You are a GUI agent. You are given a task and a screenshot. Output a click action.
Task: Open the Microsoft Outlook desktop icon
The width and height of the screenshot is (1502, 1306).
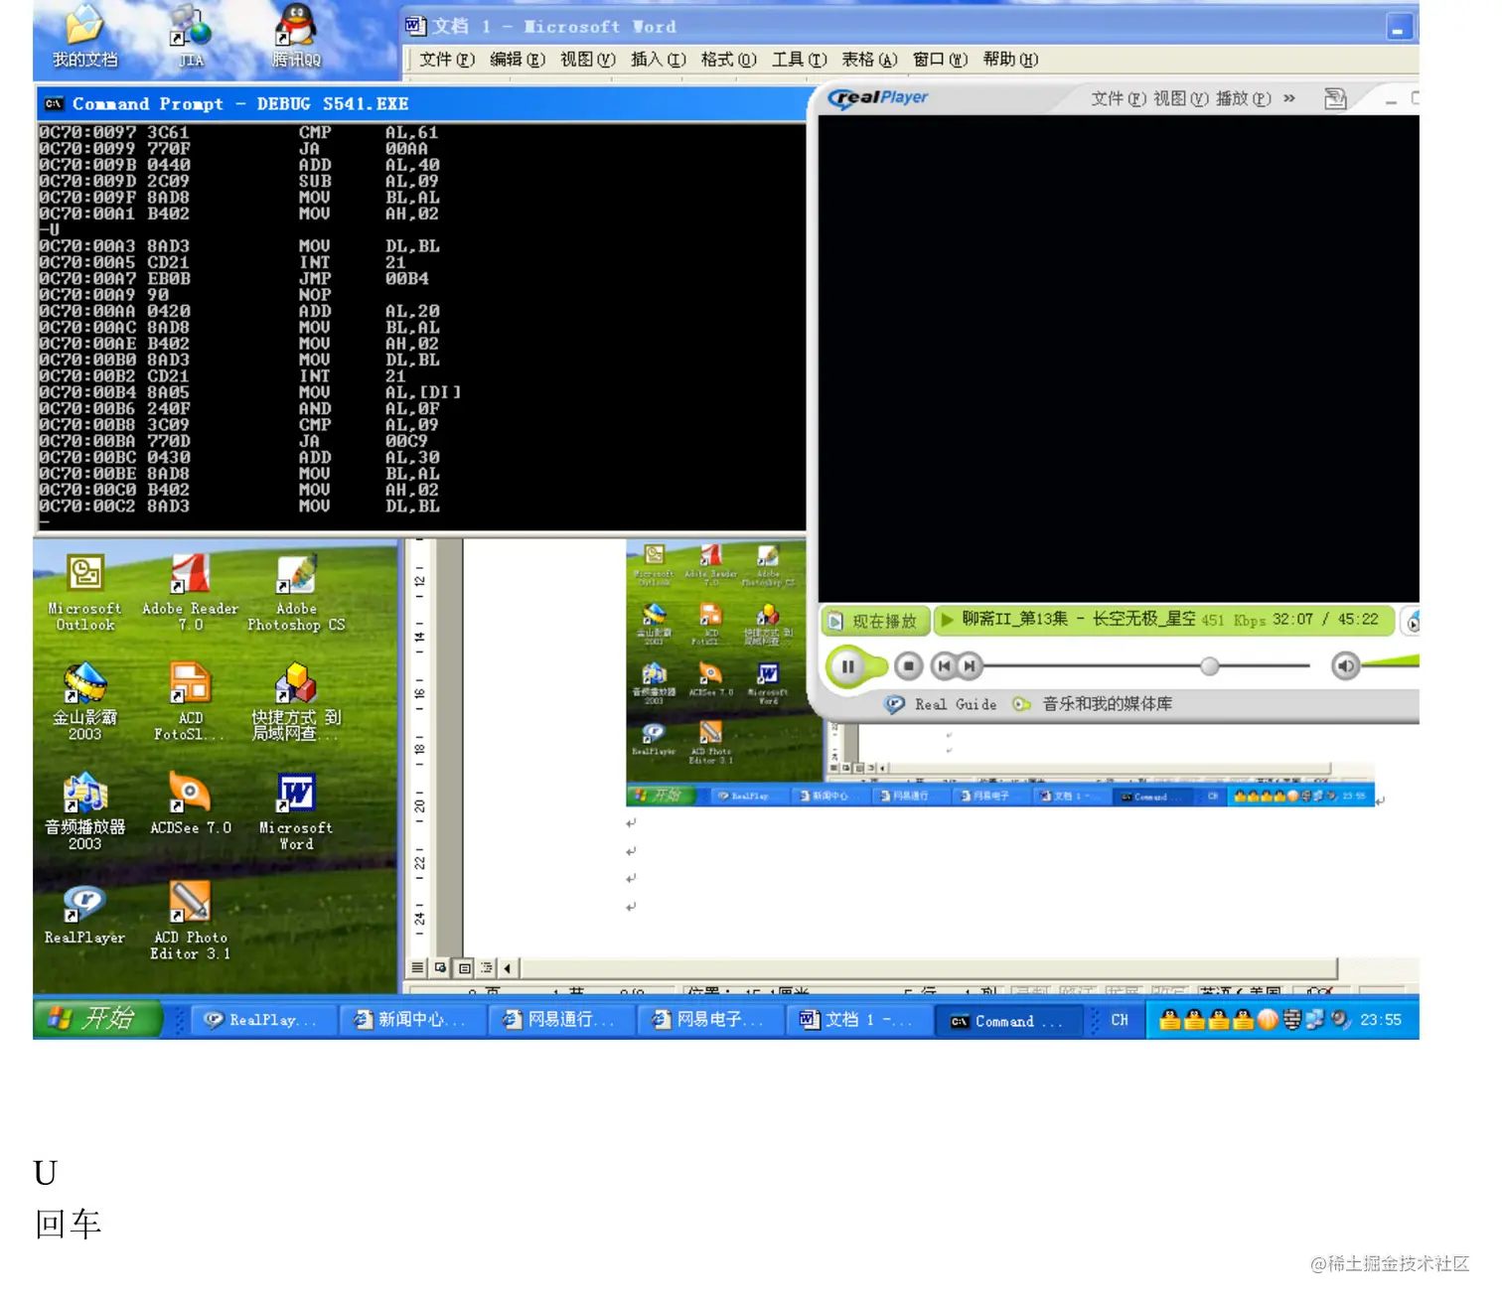(85, 594)
